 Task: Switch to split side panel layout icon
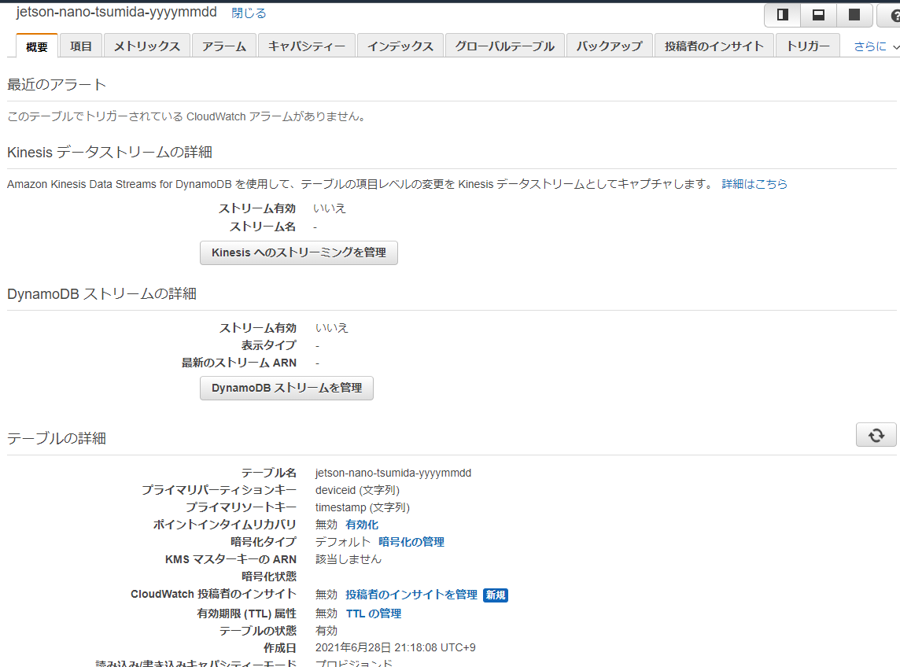[x=782, y=15]
